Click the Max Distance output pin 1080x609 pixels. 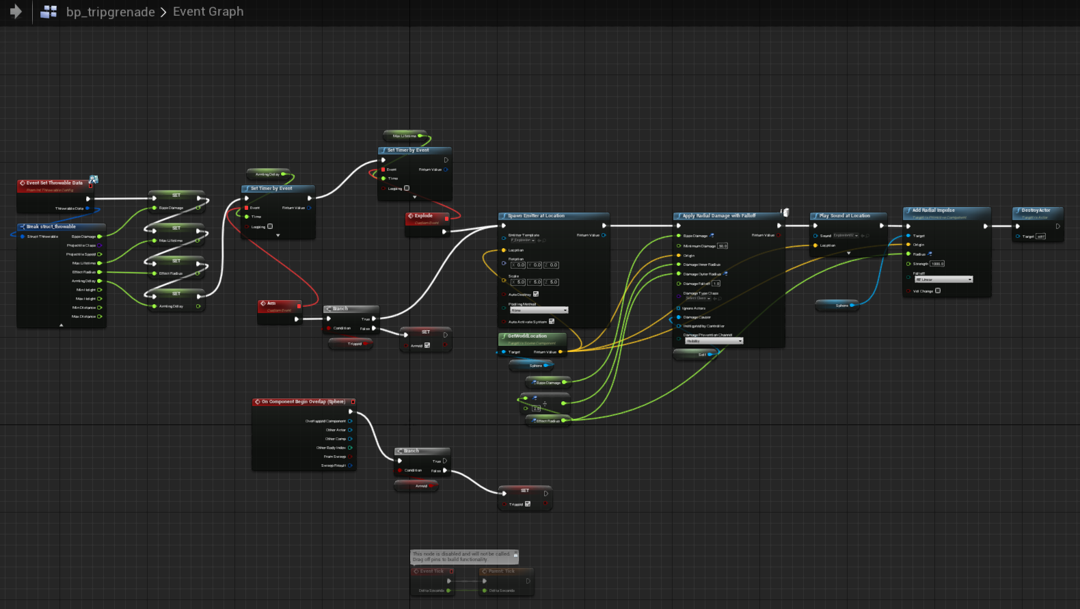click(99, 316)
